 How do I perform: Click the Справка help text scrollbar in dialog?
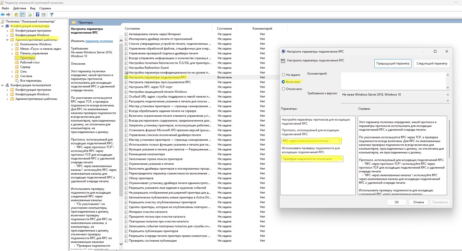pyautogui.click(x=449, y=139)
